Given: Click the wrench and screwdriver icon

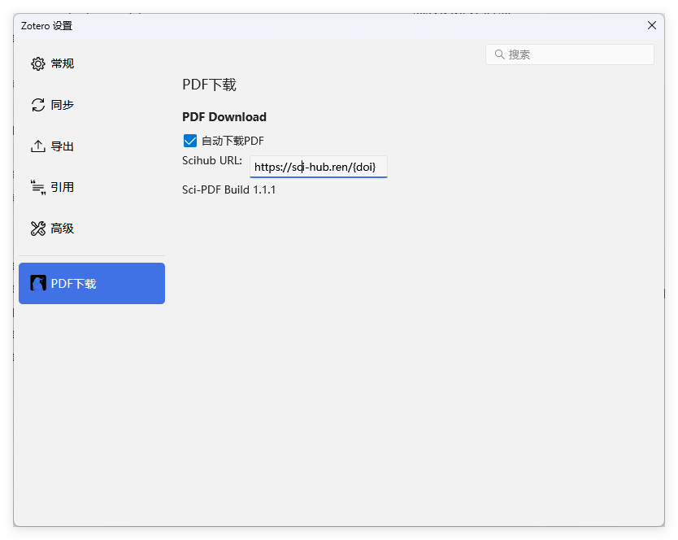Looking at the screenshot, I should point(38,229).
